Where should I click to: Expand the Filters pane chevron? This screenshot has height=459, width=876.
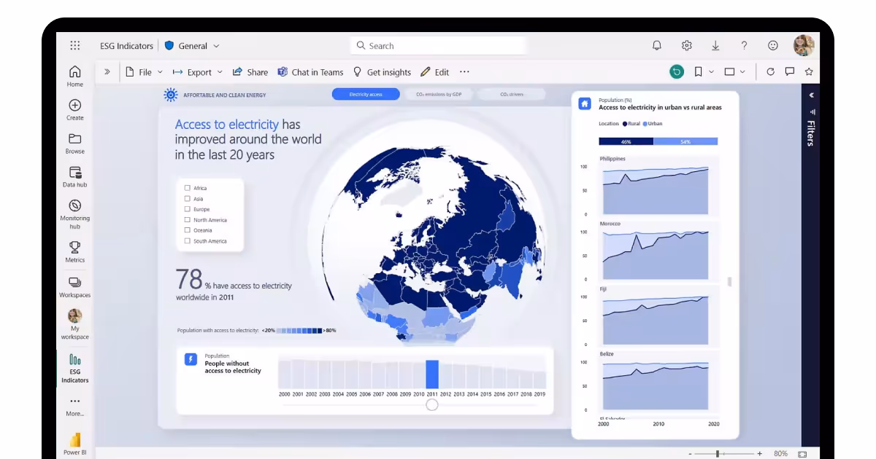click(811, 95)
